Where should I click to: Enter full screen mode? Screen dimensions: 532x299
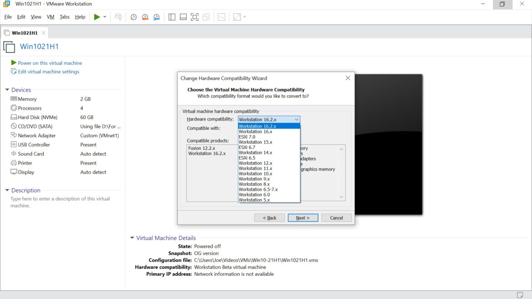pos(195,17)
